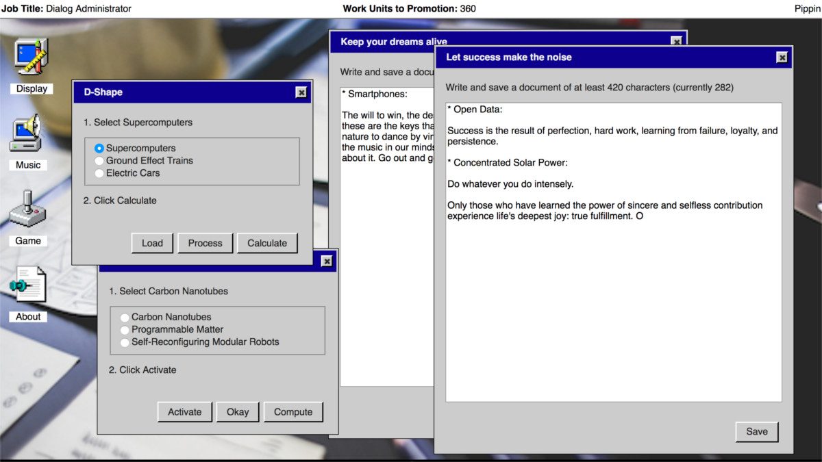
Task: Click the '* Smartphones:' heading text
Action: (374, 94)
